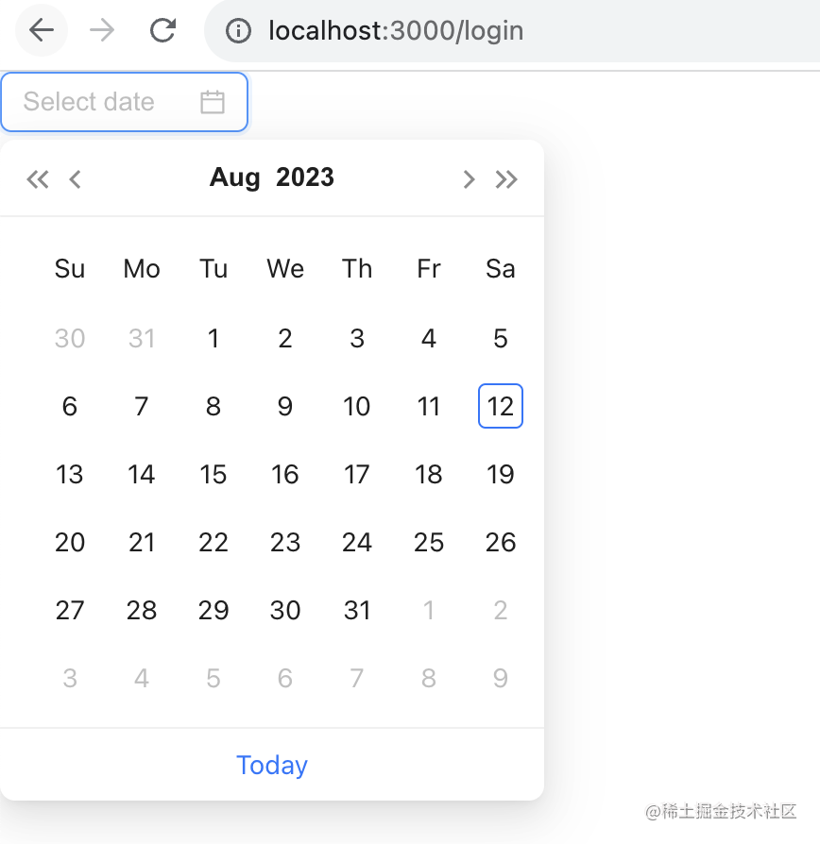Choose August 31 in the calendar
This screenshot has height=844, width=820.
point(357,611)
